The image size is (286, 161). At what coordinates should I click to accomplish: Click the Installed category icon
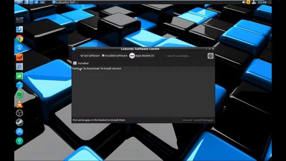point(75,63)
